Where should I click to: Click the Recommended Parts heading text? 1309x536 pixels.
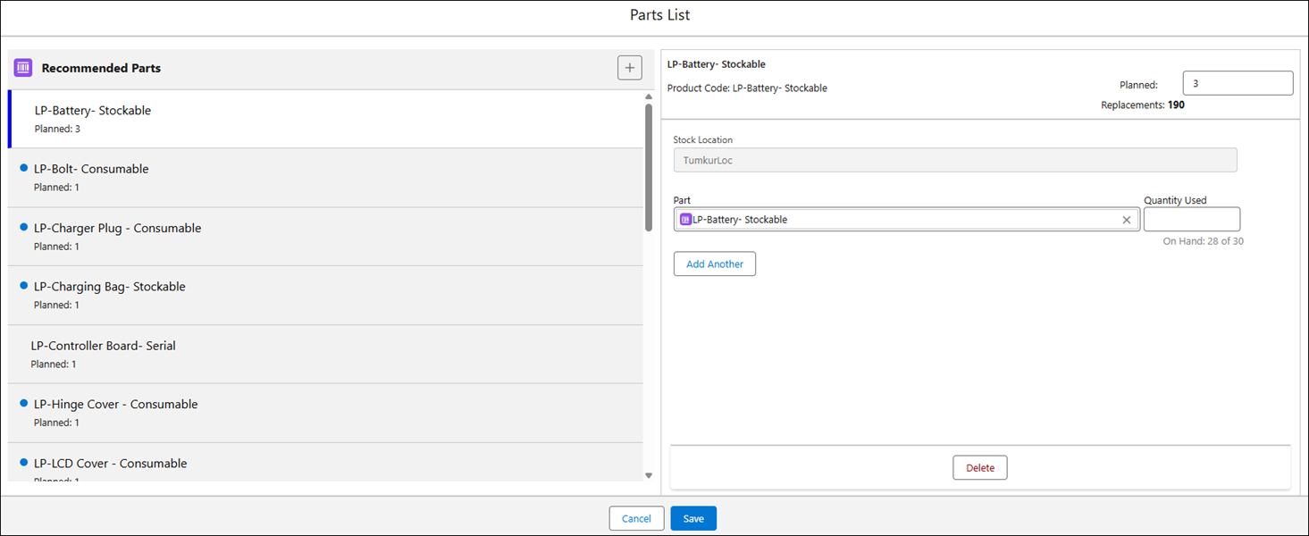pyautogui.click(x=101, y=68)
